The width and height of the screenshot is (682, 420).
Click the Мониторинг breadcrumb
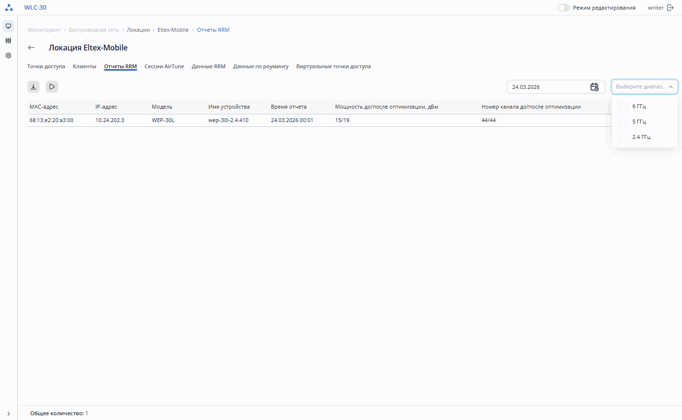pyautogui.click(x=45, y=30)
